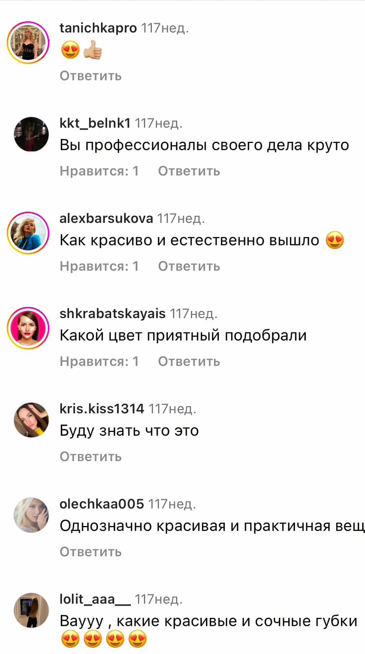Tap olechkaa005's profile picture
The width and height of the screenshot is (365, 654).
(31, 515)
